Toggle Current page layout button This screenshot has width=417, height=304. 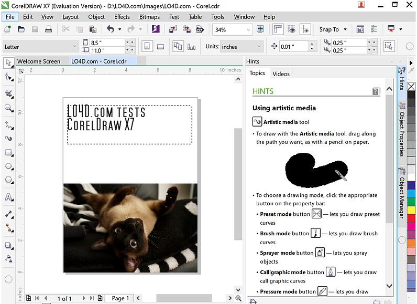192,47
